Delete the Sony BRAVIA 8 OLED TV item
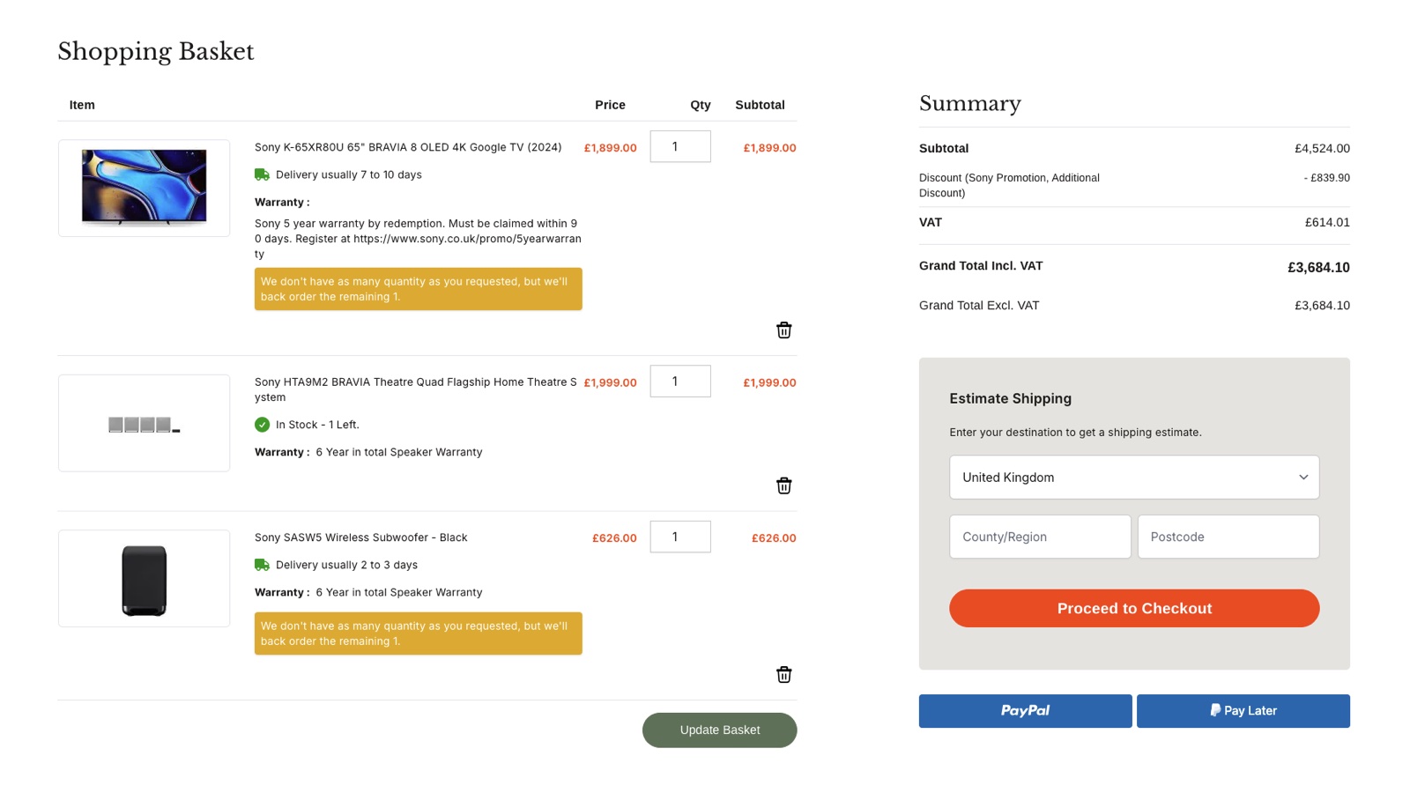1410x793 pixels. click(783, 330)
